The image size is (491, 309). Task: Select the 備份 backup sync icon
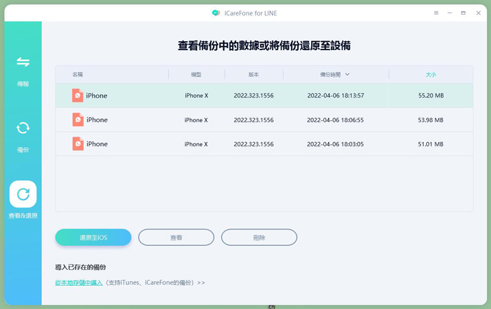pyautogui.click(x=23, y=128)
